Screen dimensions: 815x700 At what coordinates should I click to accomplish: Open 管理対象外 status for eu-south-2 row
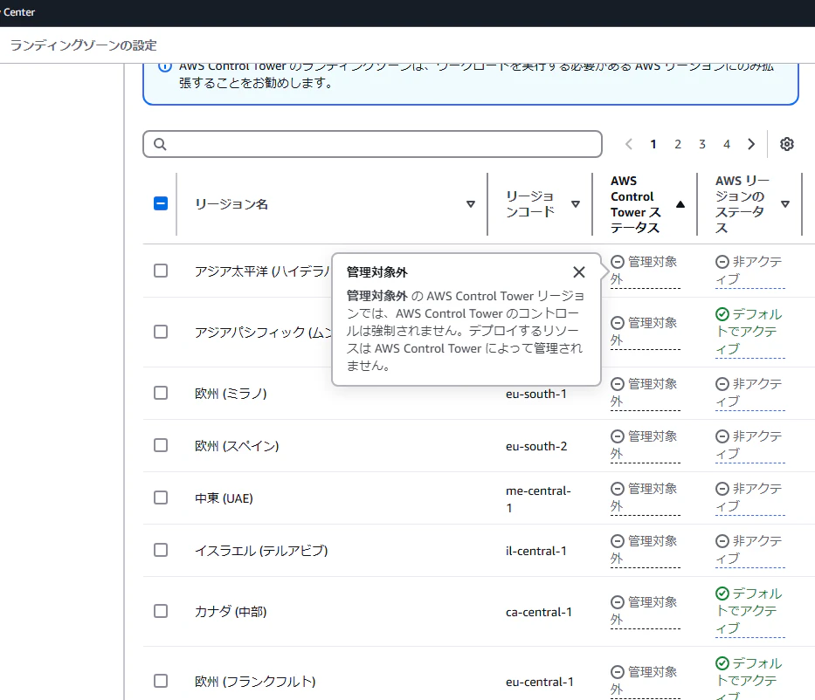(645, 445)
